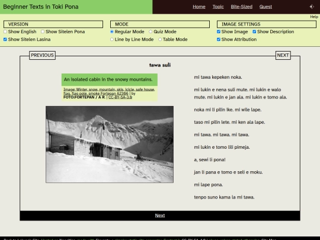Click the snowy cabin photograph
Viewport: 320px width, 240px height.
[110, 144]
